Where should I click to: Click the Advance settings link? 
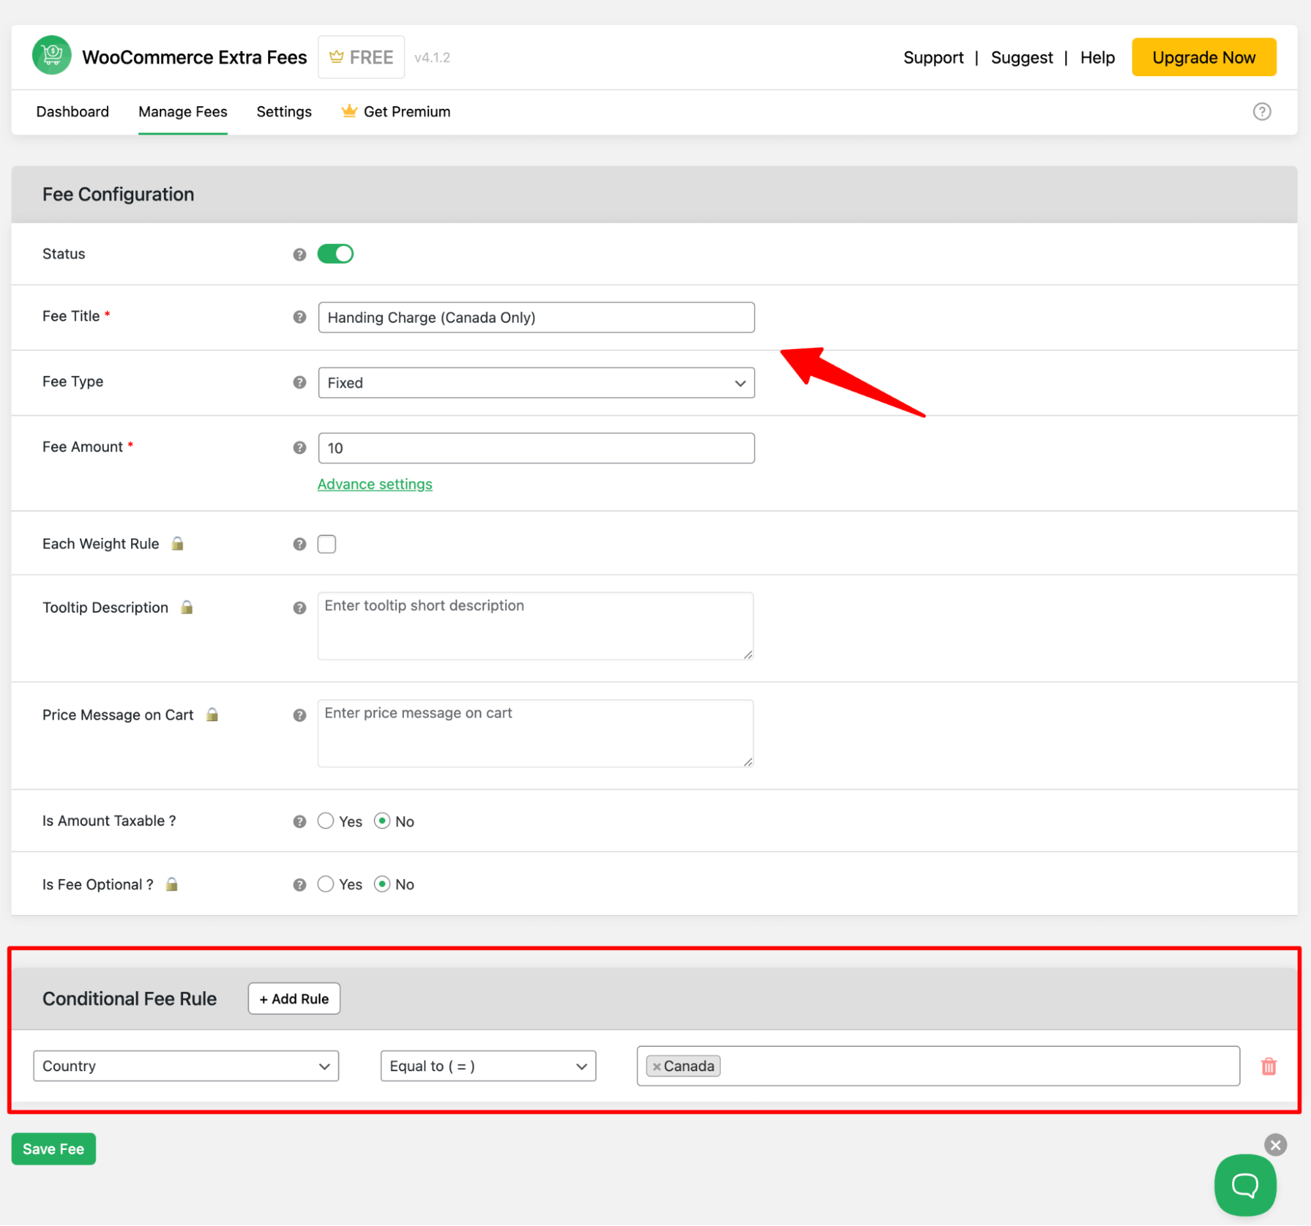(x=376, y=483)
